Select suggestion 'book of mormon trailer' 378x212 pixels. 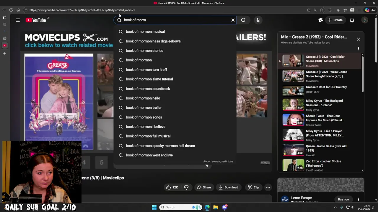click(x=175, y=108)
